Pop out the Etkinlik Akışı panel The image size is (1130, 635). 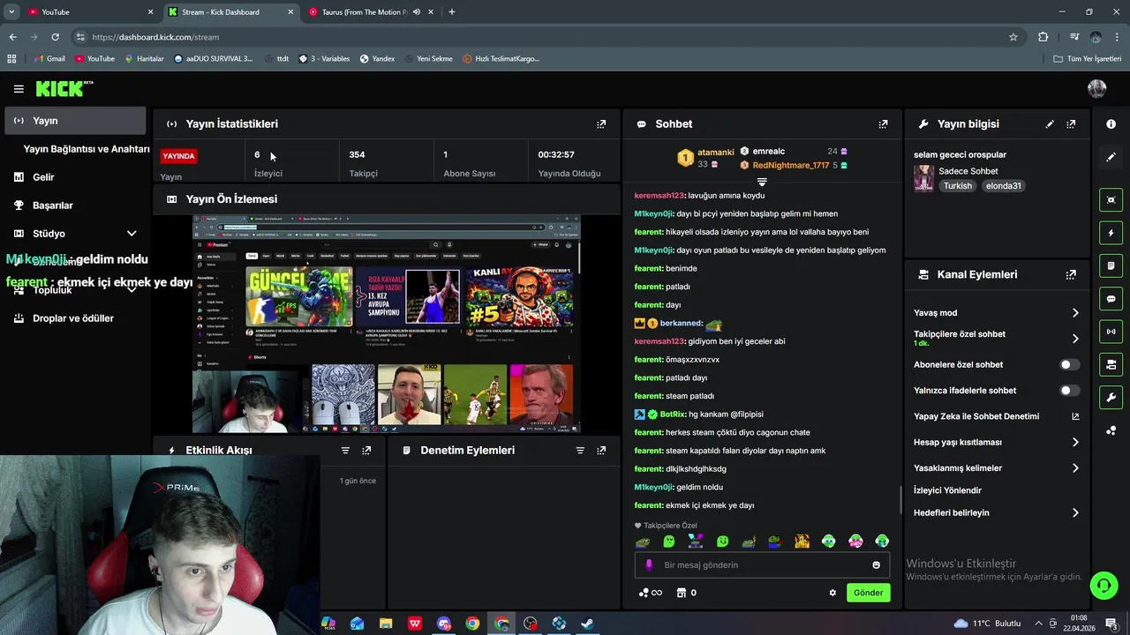coord(366,450)
